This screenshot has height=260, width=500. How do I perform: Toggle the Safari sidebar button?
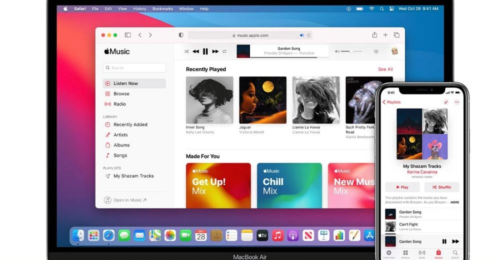coord(128,35)
